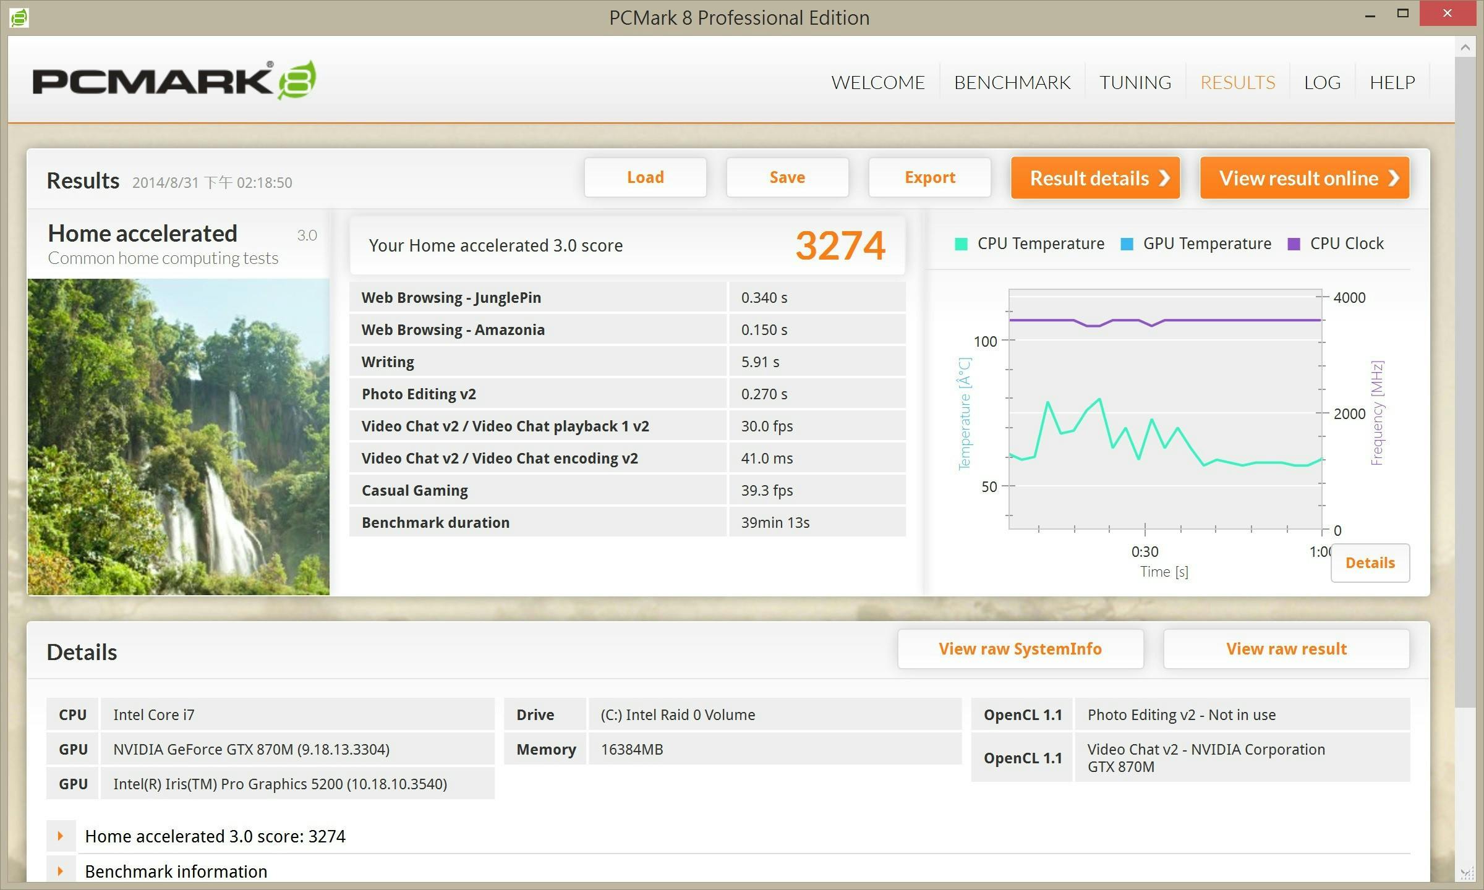
Task: Click the GPU Temperature legend swatch
Action: point(1127,244)
